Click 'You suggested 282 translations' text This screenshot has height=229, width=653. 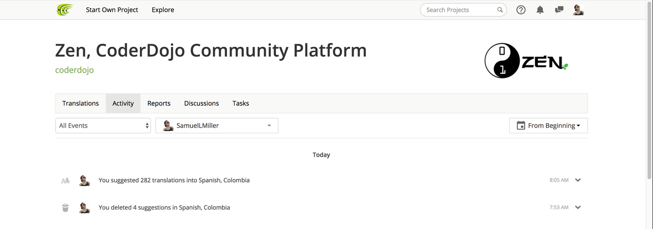point(174,180)
